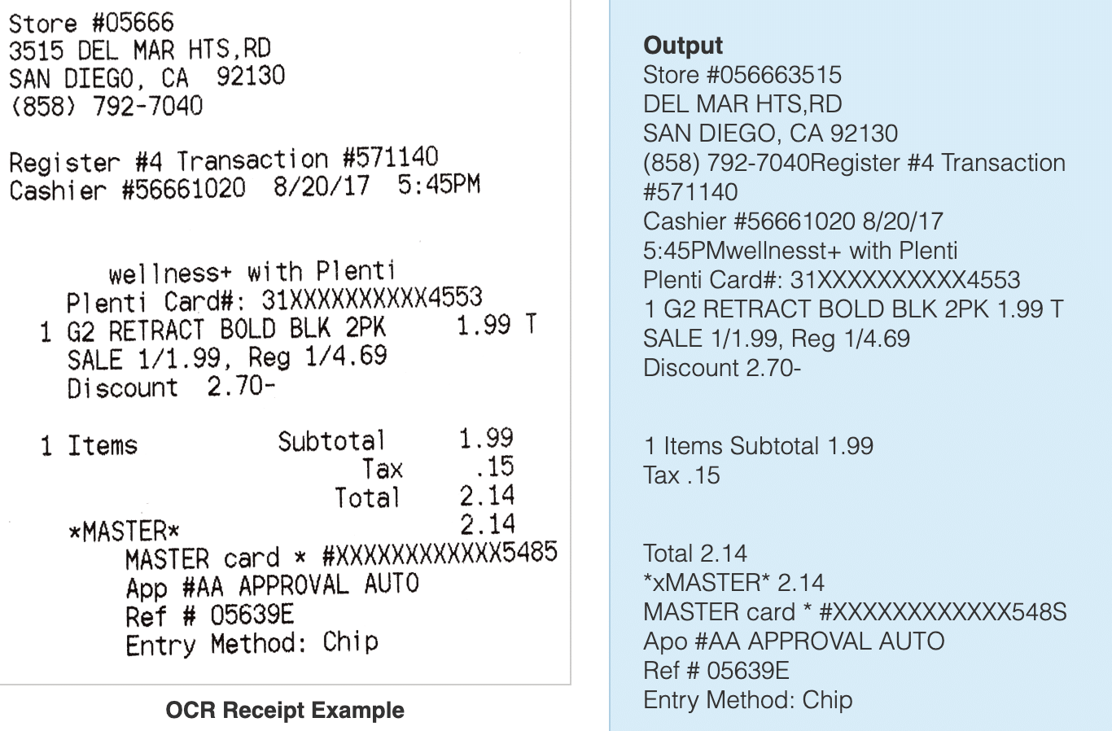Click "Cashier #56661020" on the receipt
This screenshot has height=731, width=1112.
pos(127,189)
